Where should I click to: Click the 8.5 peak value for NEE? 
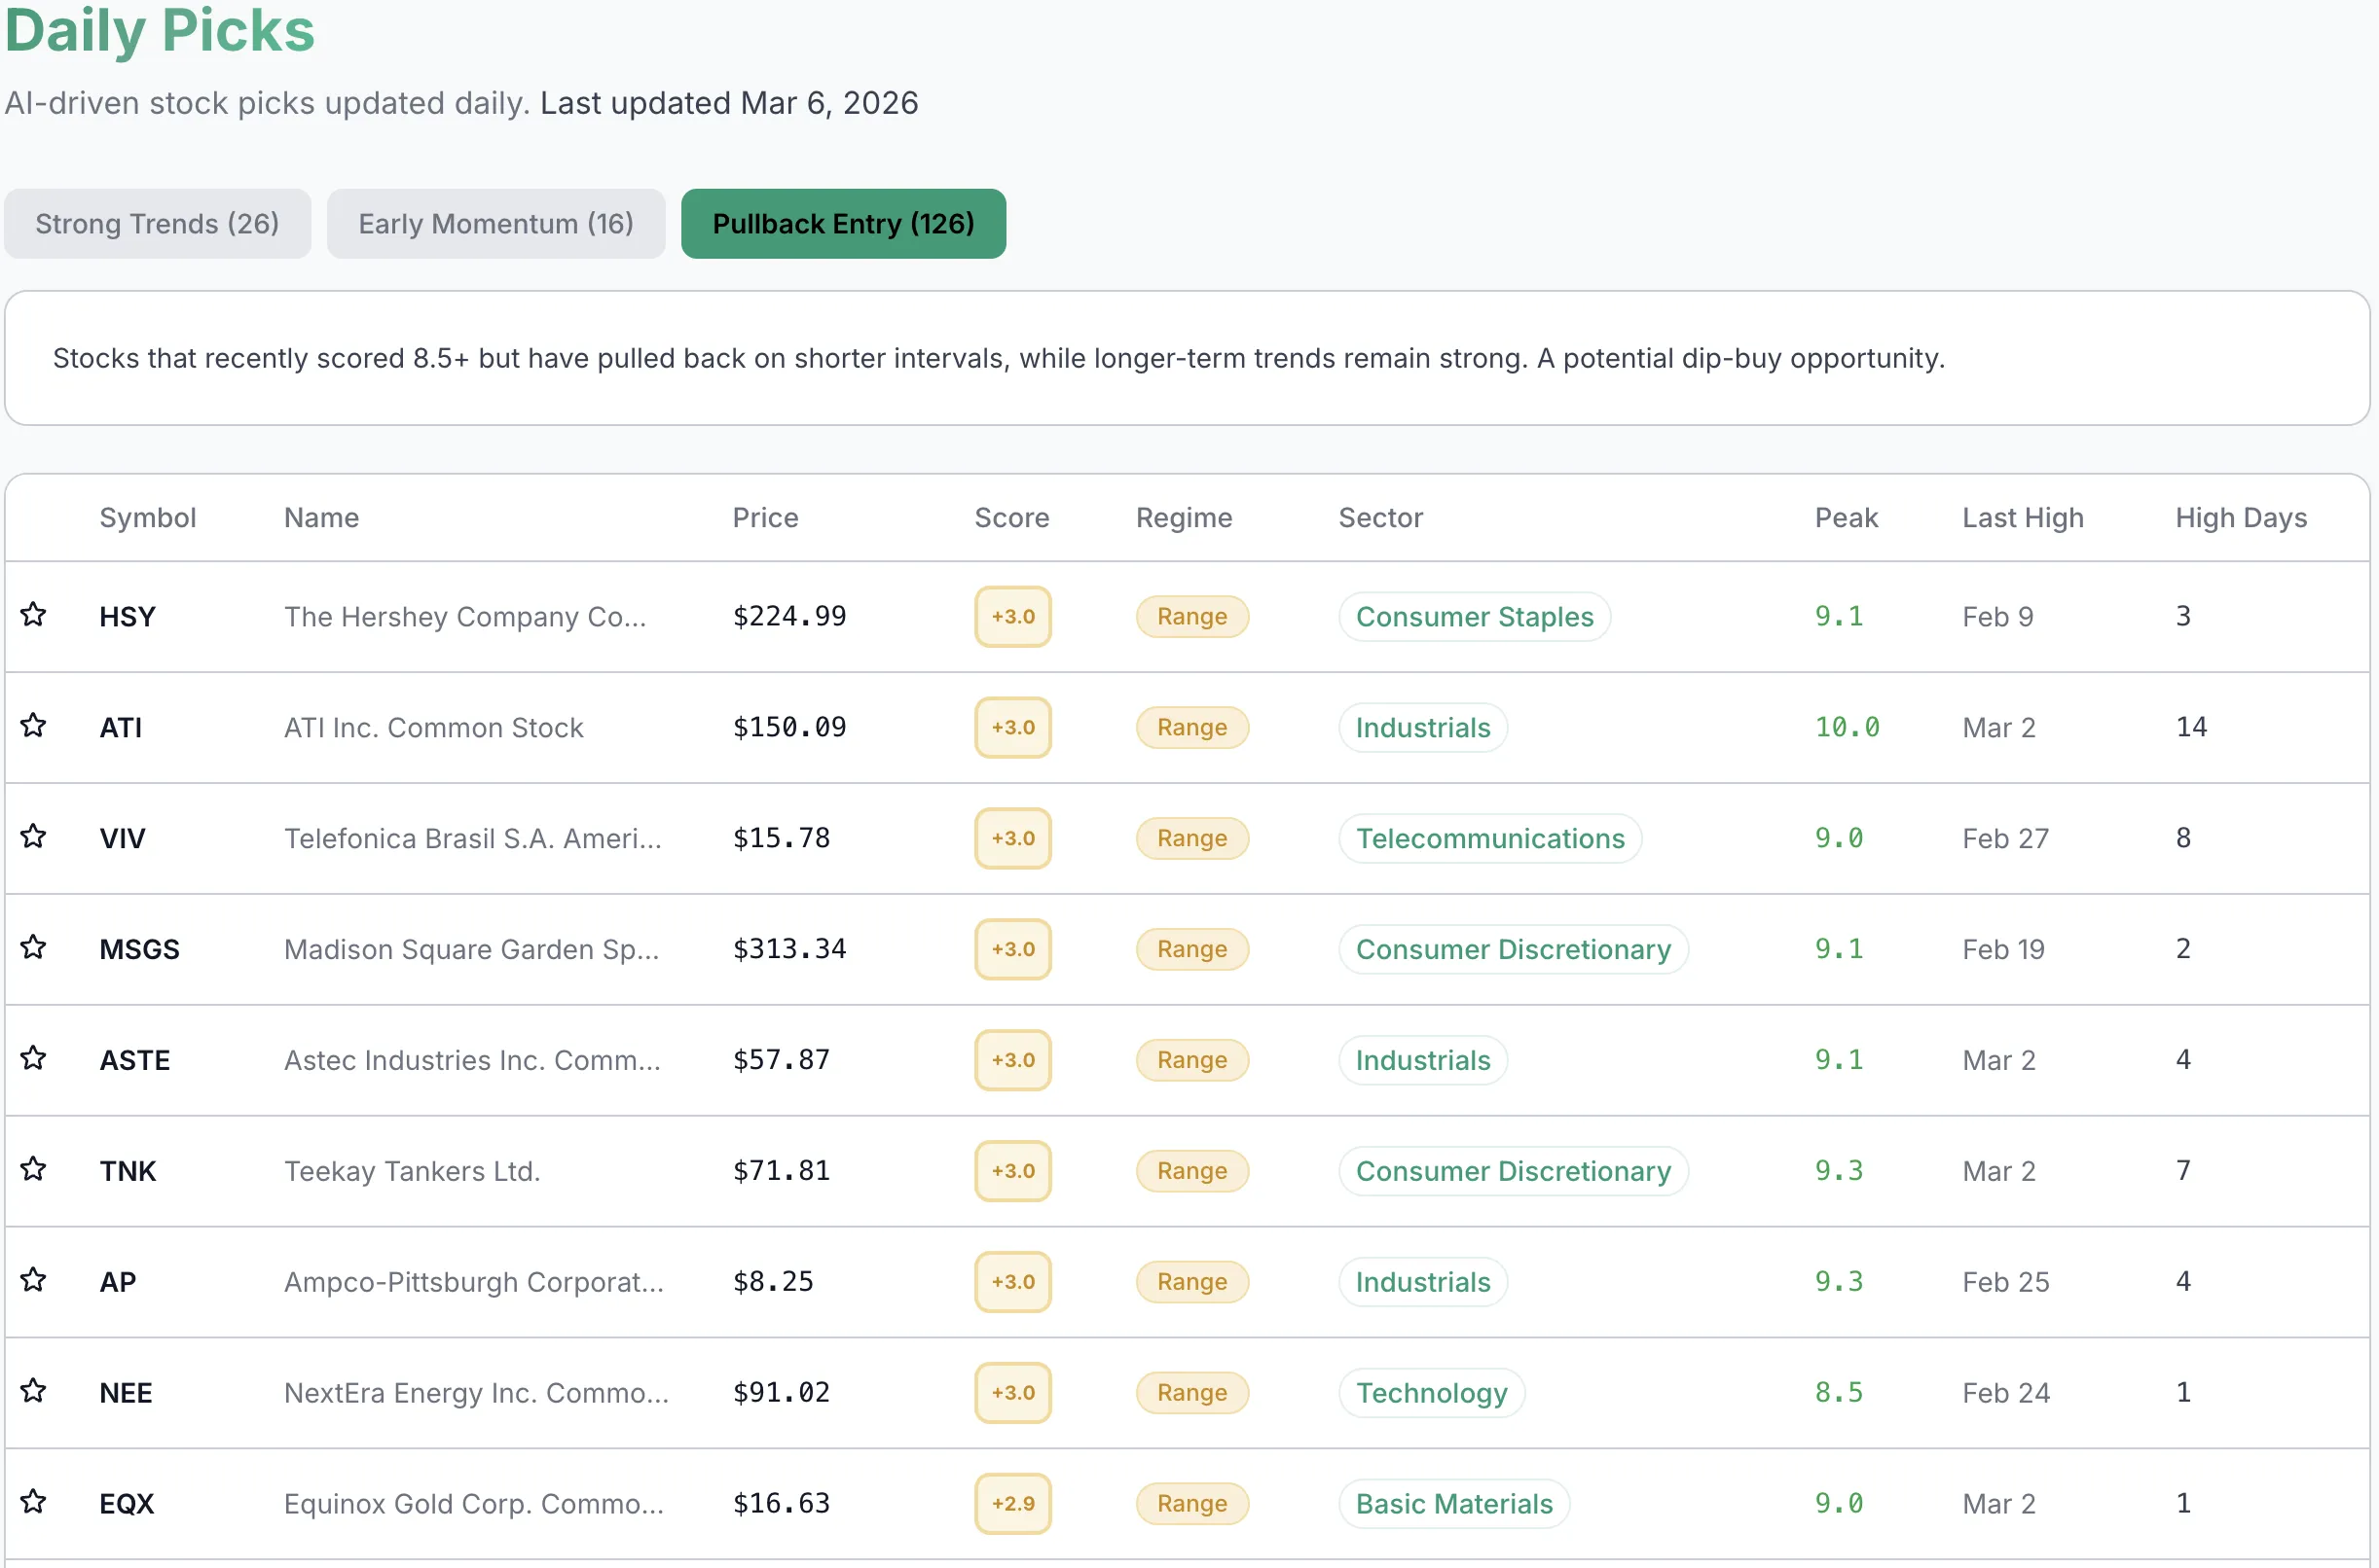tap(1839, 1394)
